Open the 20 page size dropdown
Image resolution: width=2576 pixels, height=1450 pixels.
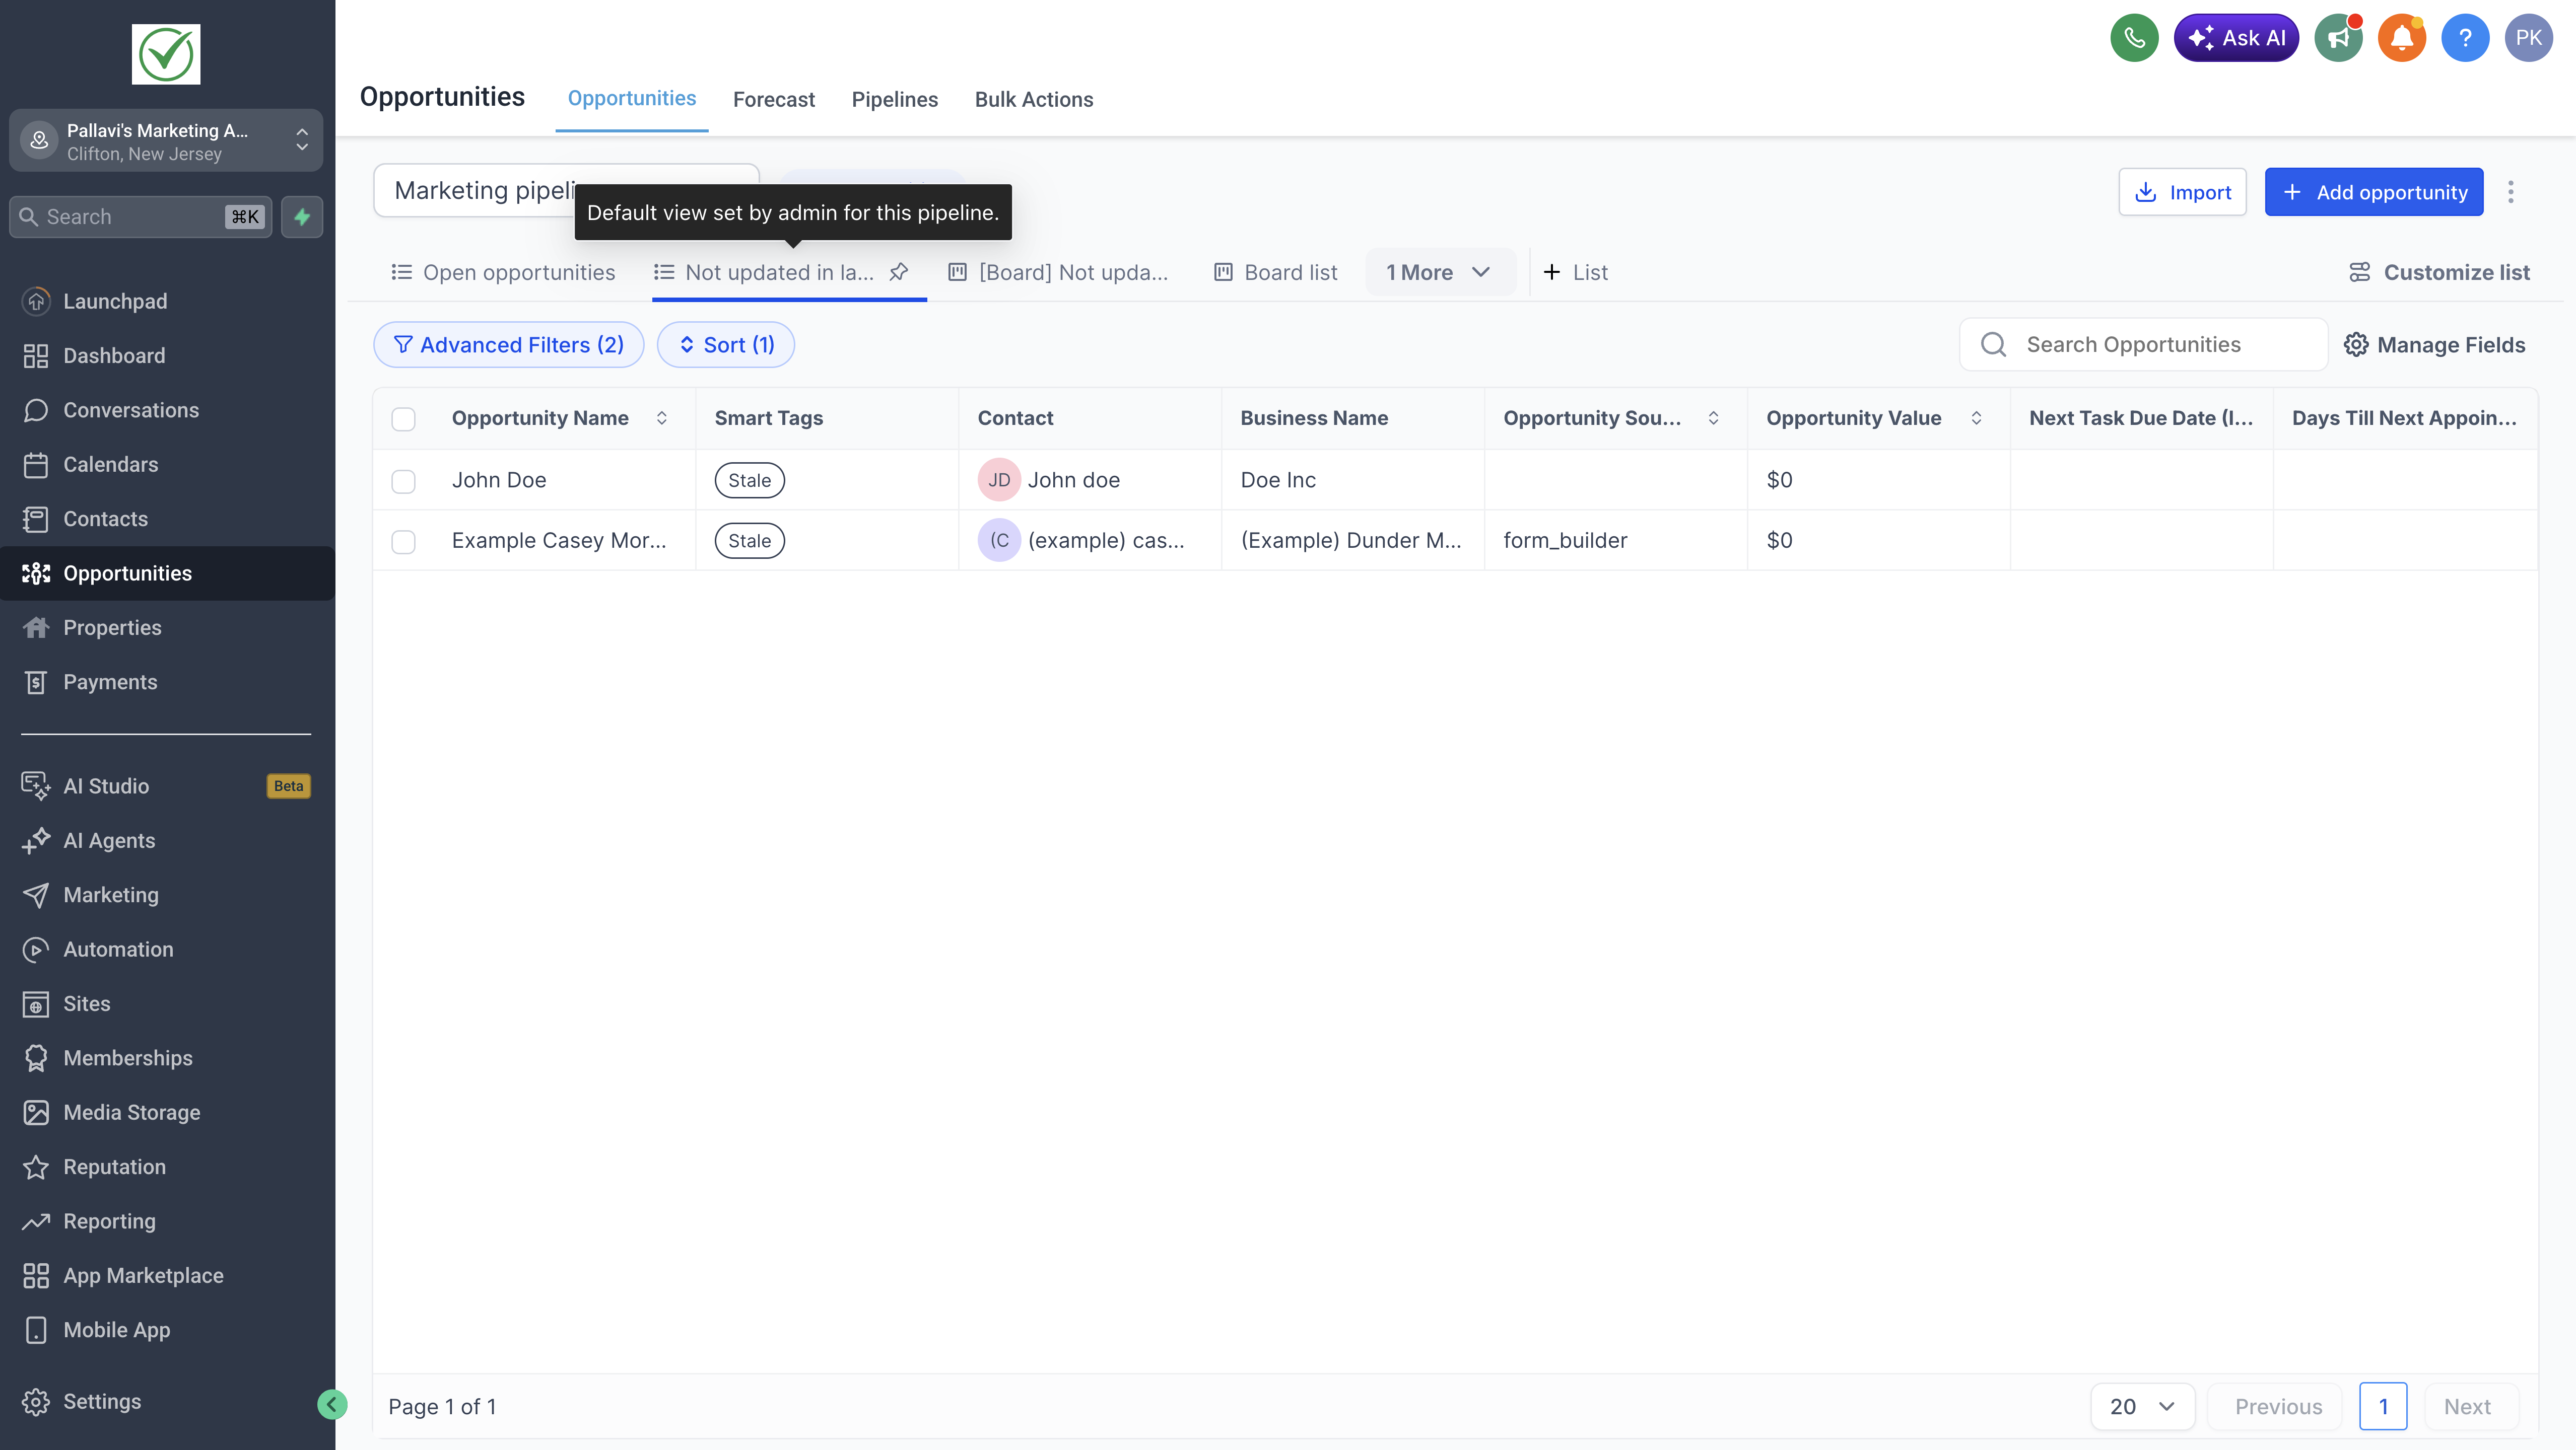click(x=2141, y=1406)
